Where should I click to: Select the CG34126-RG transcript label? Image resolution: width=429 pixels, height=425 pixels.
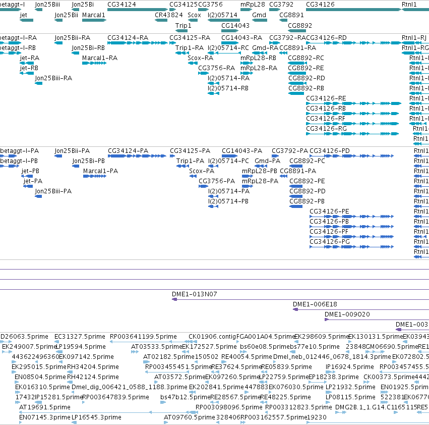pos(326,129)
